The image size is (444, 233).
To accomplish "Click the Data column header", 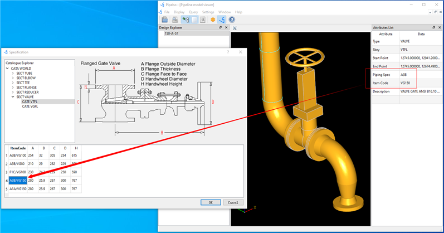I will (x=421, y=34).
